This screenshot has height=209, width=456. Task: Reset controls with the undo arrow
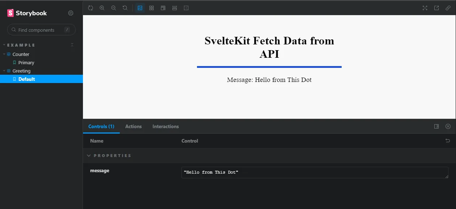pos(447,140)
